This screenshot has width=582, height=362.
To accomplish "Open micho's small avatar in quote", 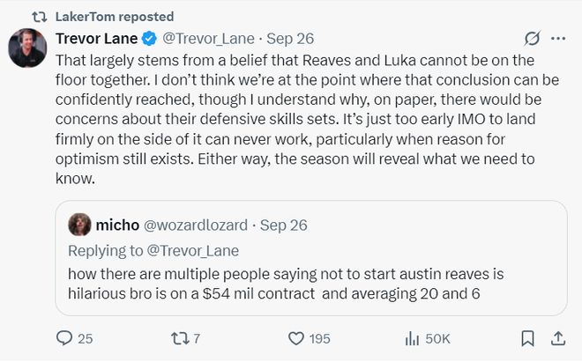I will [80, 225].
